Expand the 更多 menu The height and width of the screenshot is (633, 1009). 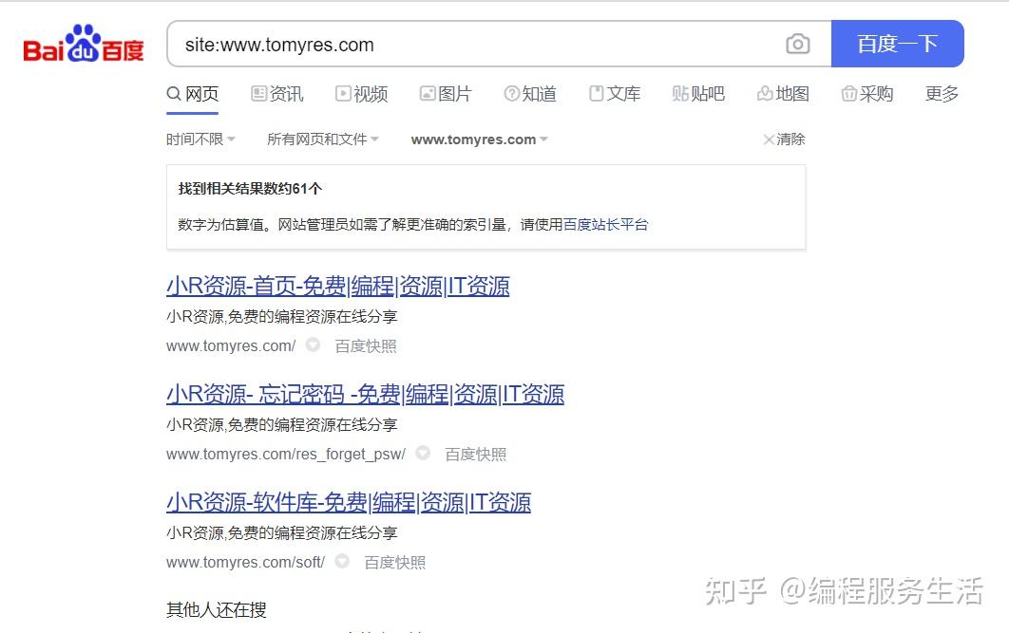coord(942,94)
